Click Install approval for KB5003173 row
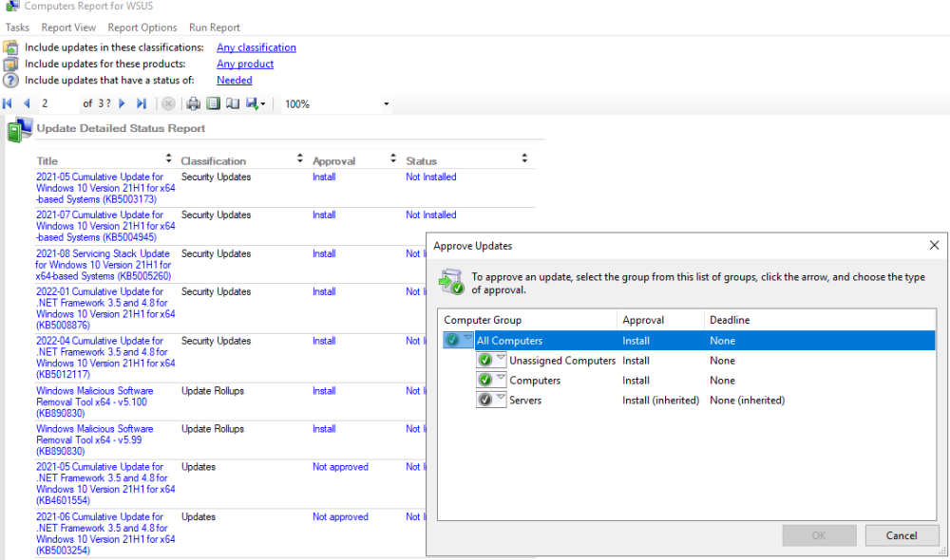950x560 pixels. tap(324, 177)
